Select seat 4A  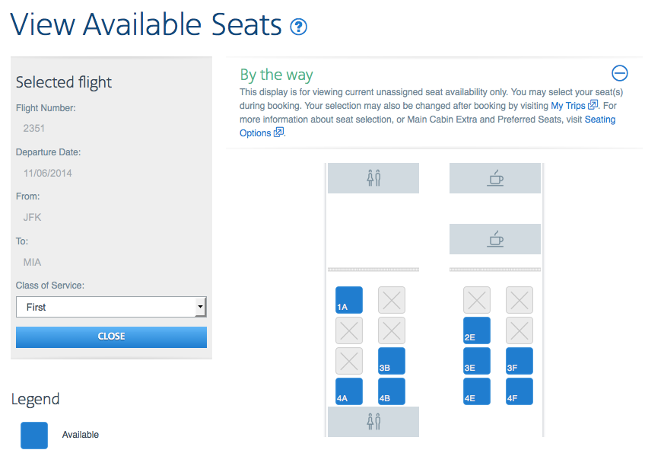coord(349,391)
